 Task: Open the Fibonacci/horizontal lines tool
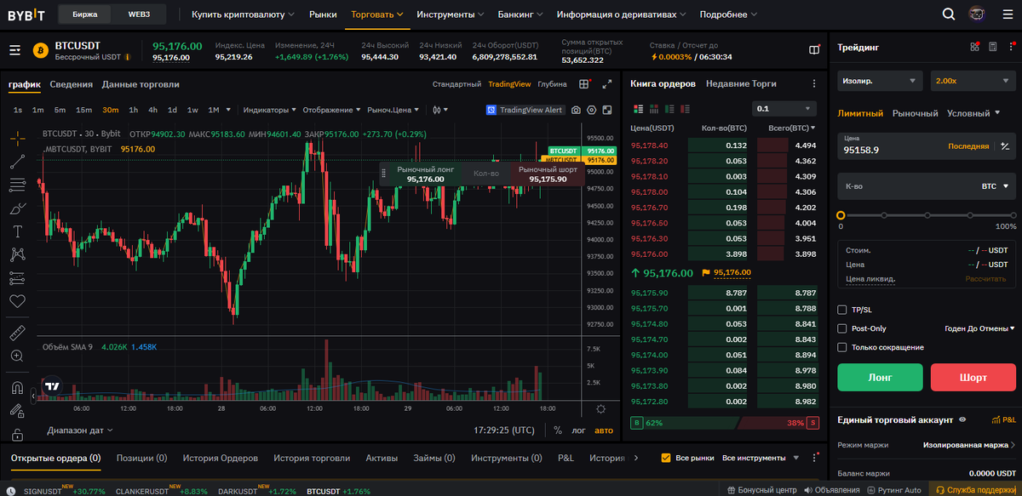18,185
